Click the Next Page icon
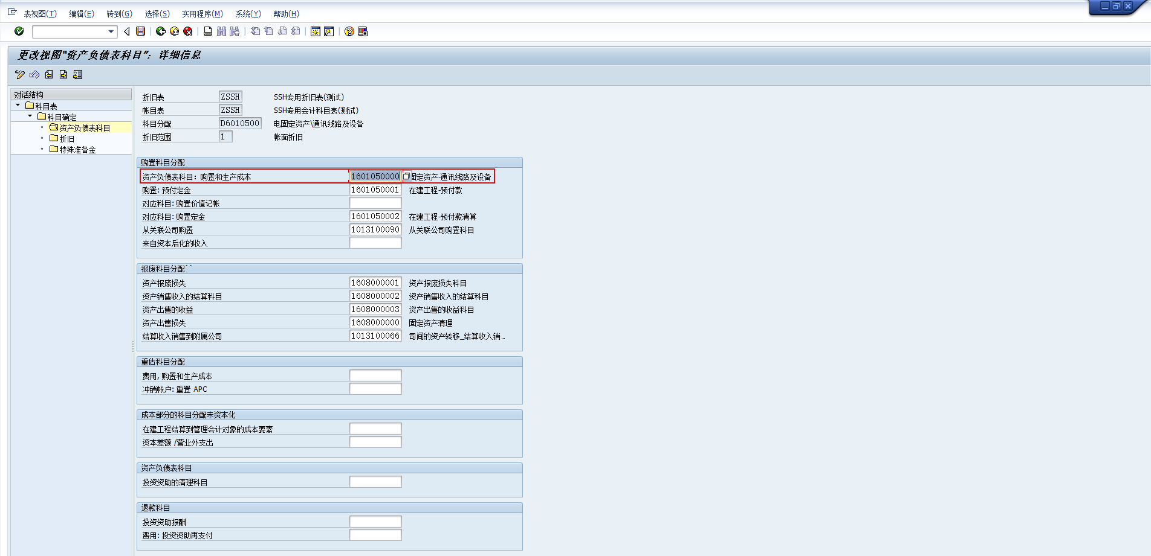This screenshot has height=556, width=1151. tap(282, 31)
